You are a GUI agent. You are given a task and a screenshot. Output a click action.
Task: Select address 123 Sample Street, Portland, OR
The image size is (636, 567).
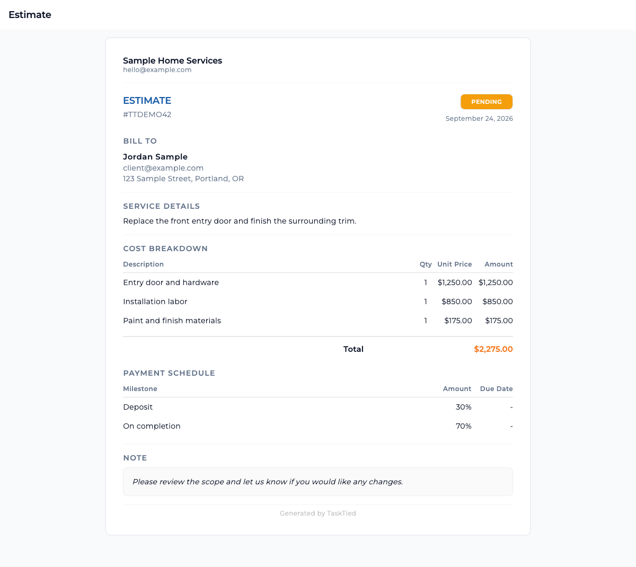click(x=183, y=179)
